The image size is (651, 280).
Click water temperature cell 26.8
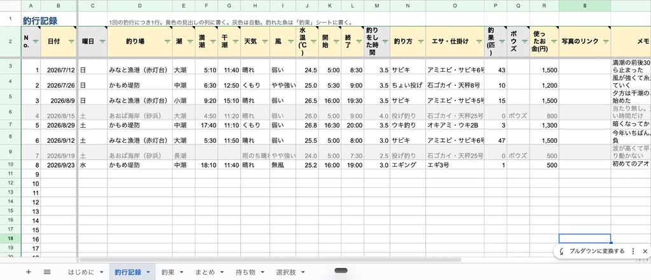(x=307, y=125)
